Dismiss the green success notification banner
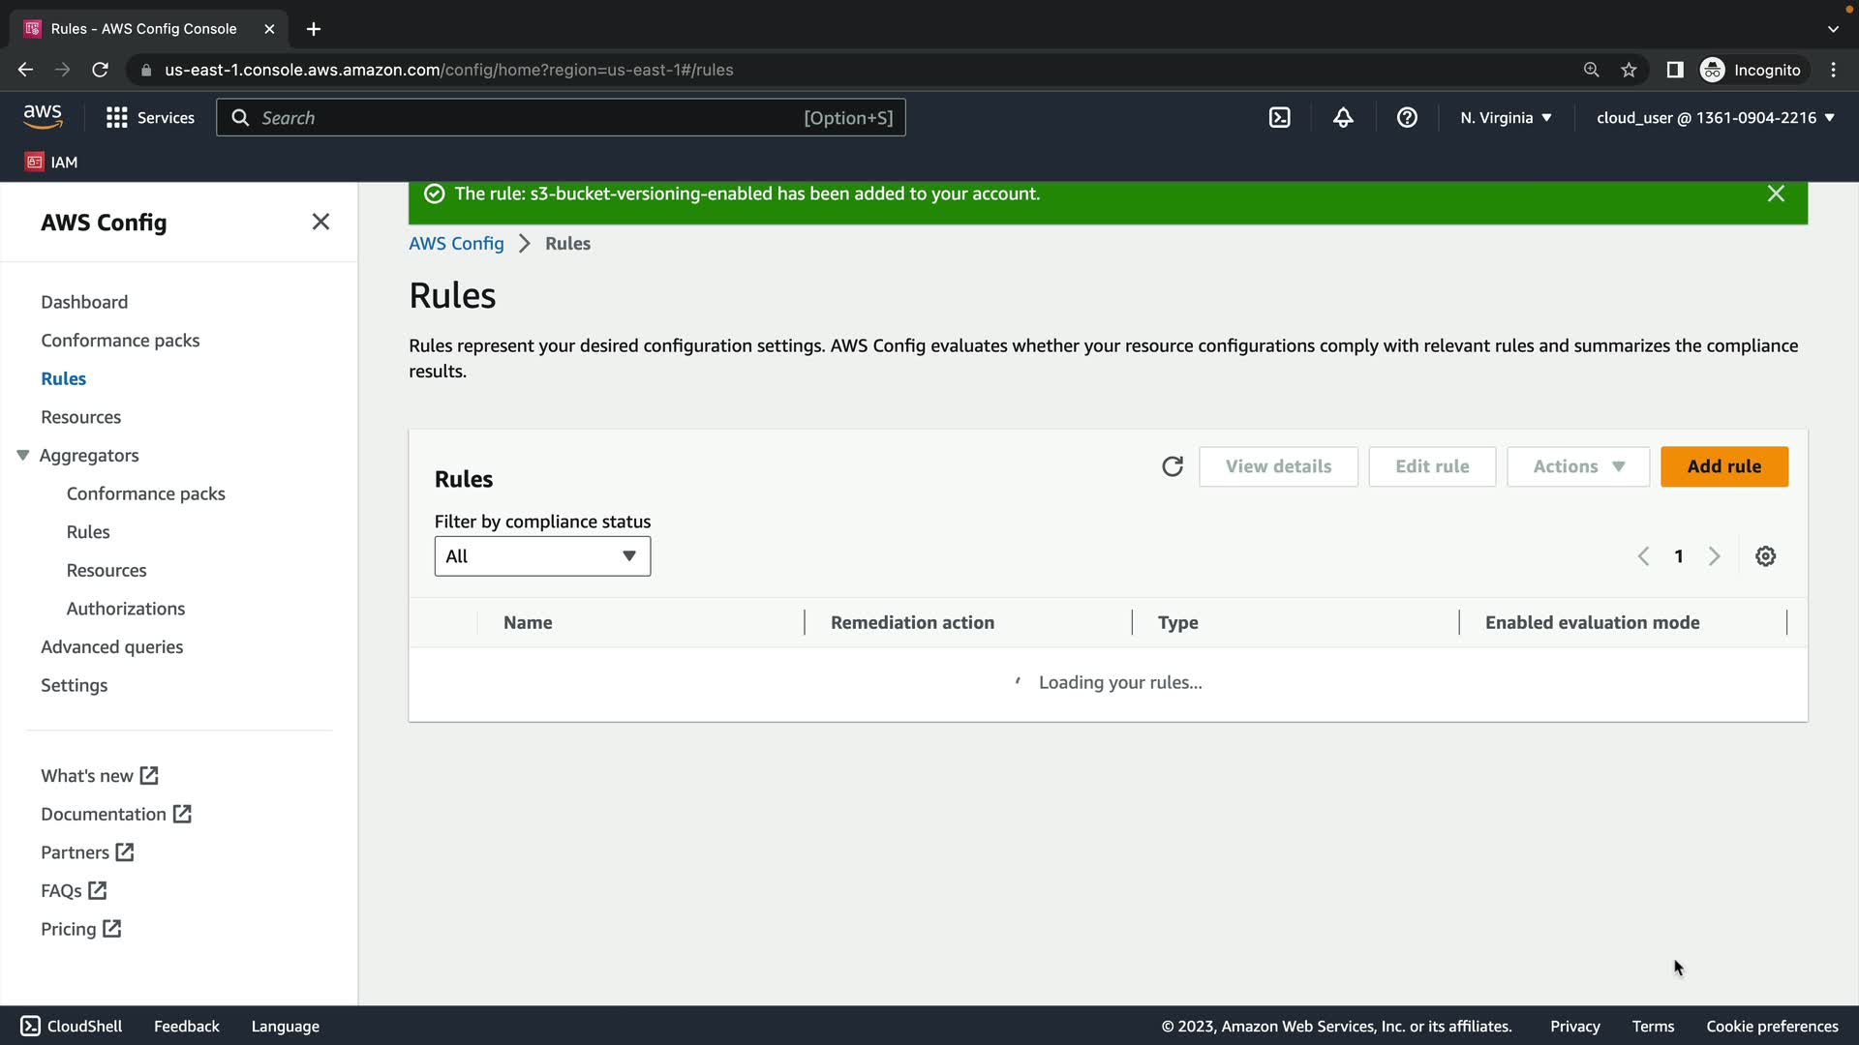Viewport: 1859px width, 1045px height. (1775, 194)
